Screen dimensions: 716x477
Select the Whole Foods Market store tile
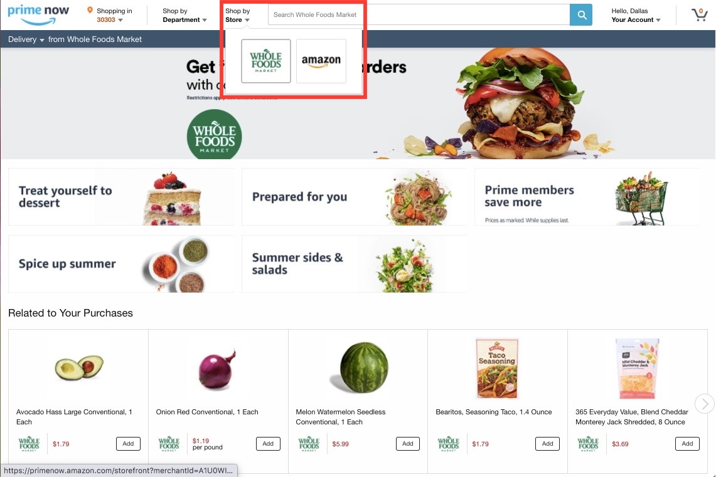point(266,61)
